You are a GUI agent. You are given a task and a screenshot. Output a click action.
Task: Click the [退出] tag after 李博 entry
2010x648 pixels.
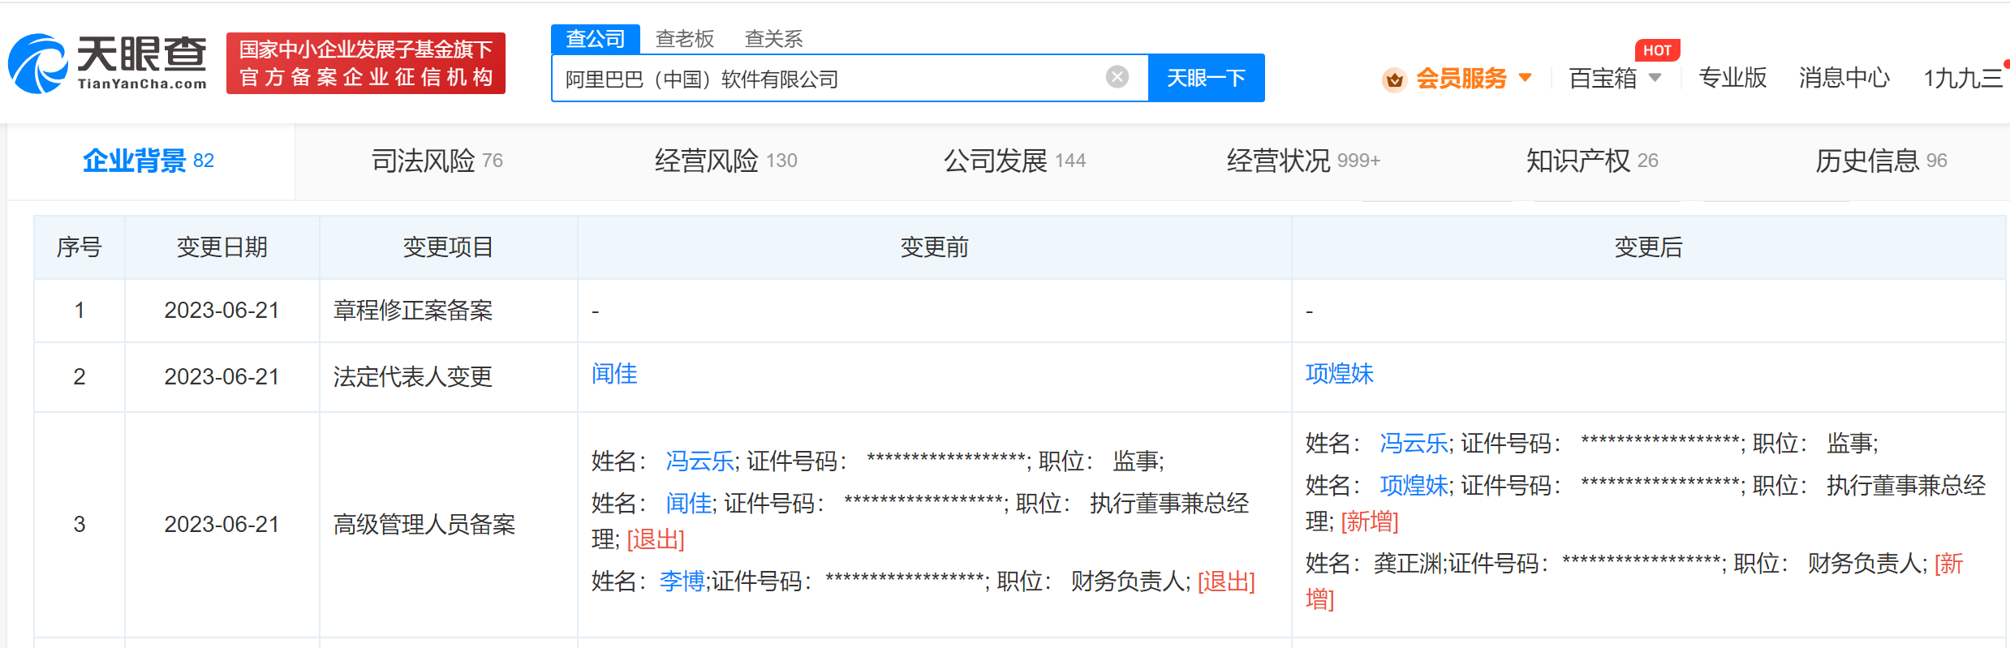1226,581
